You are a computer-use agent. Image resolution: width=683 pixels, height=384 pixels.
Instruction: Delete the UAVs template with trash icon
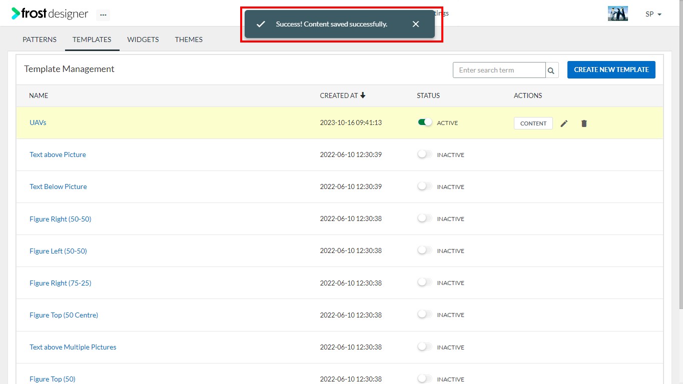point(584,123)
